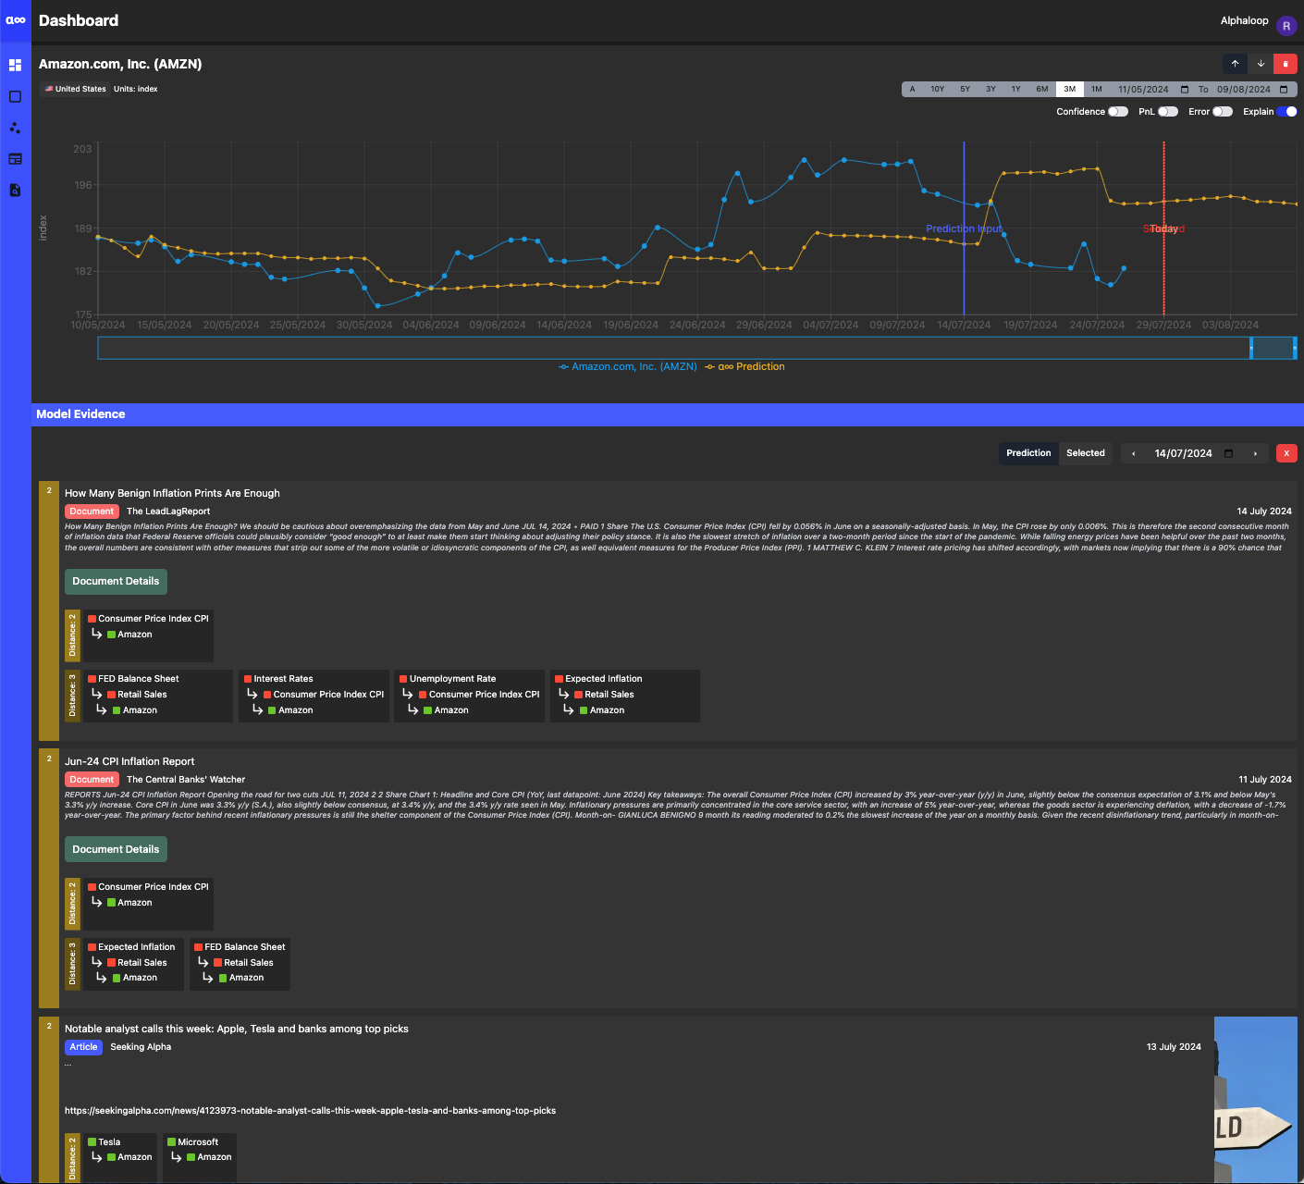The image size is (1304, 1184).
Task: Move AMZN chart down with arrow
Action: (1261, 64)
